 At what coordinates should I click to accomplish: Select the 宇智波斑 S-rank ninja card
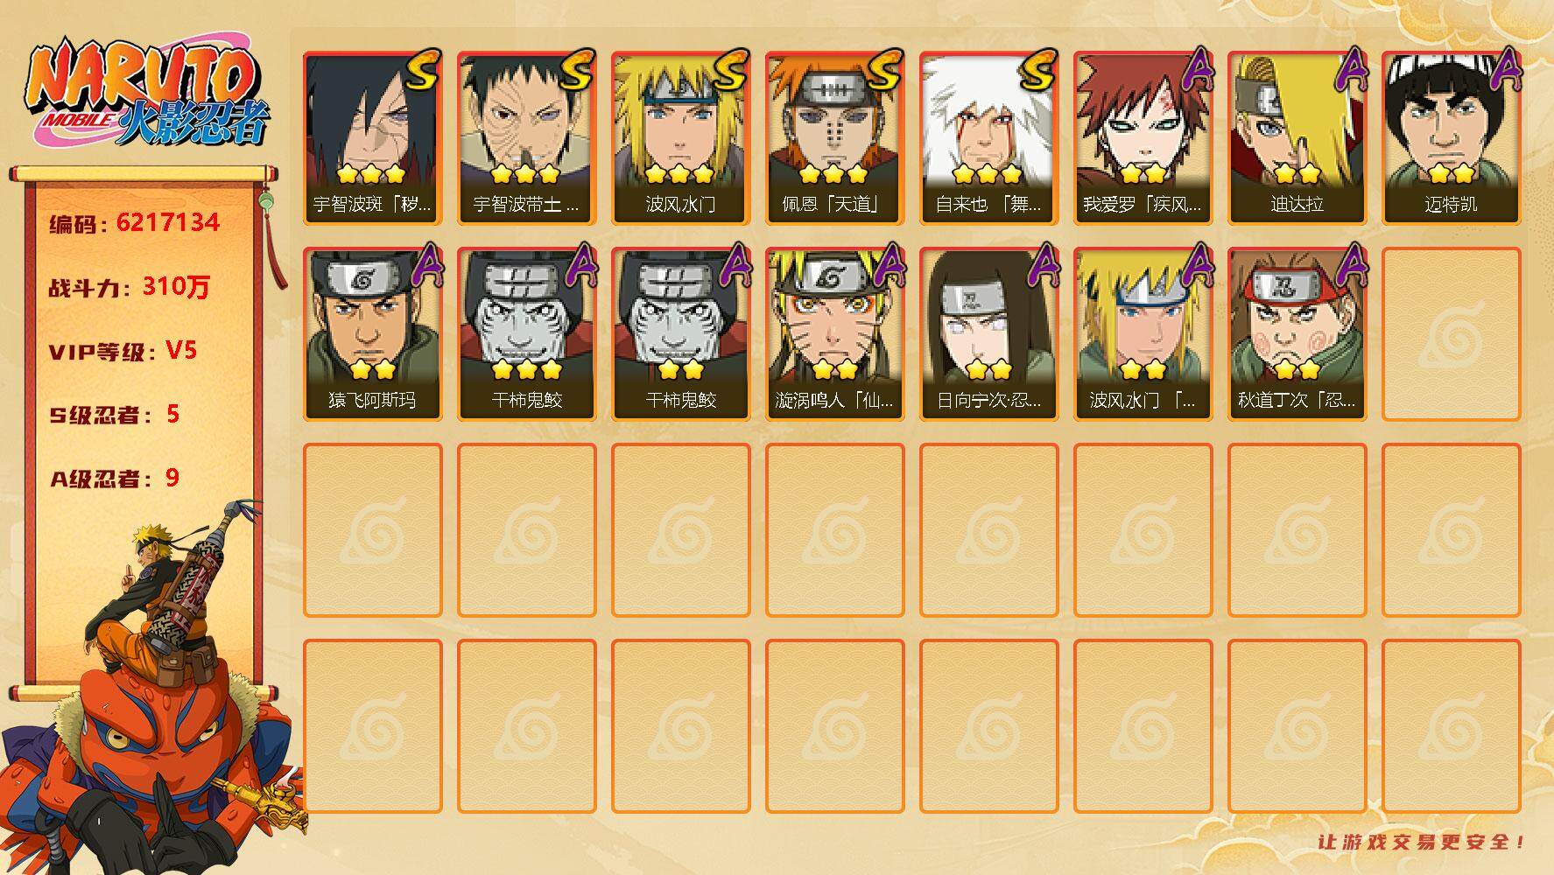click(x=372, y=138)
